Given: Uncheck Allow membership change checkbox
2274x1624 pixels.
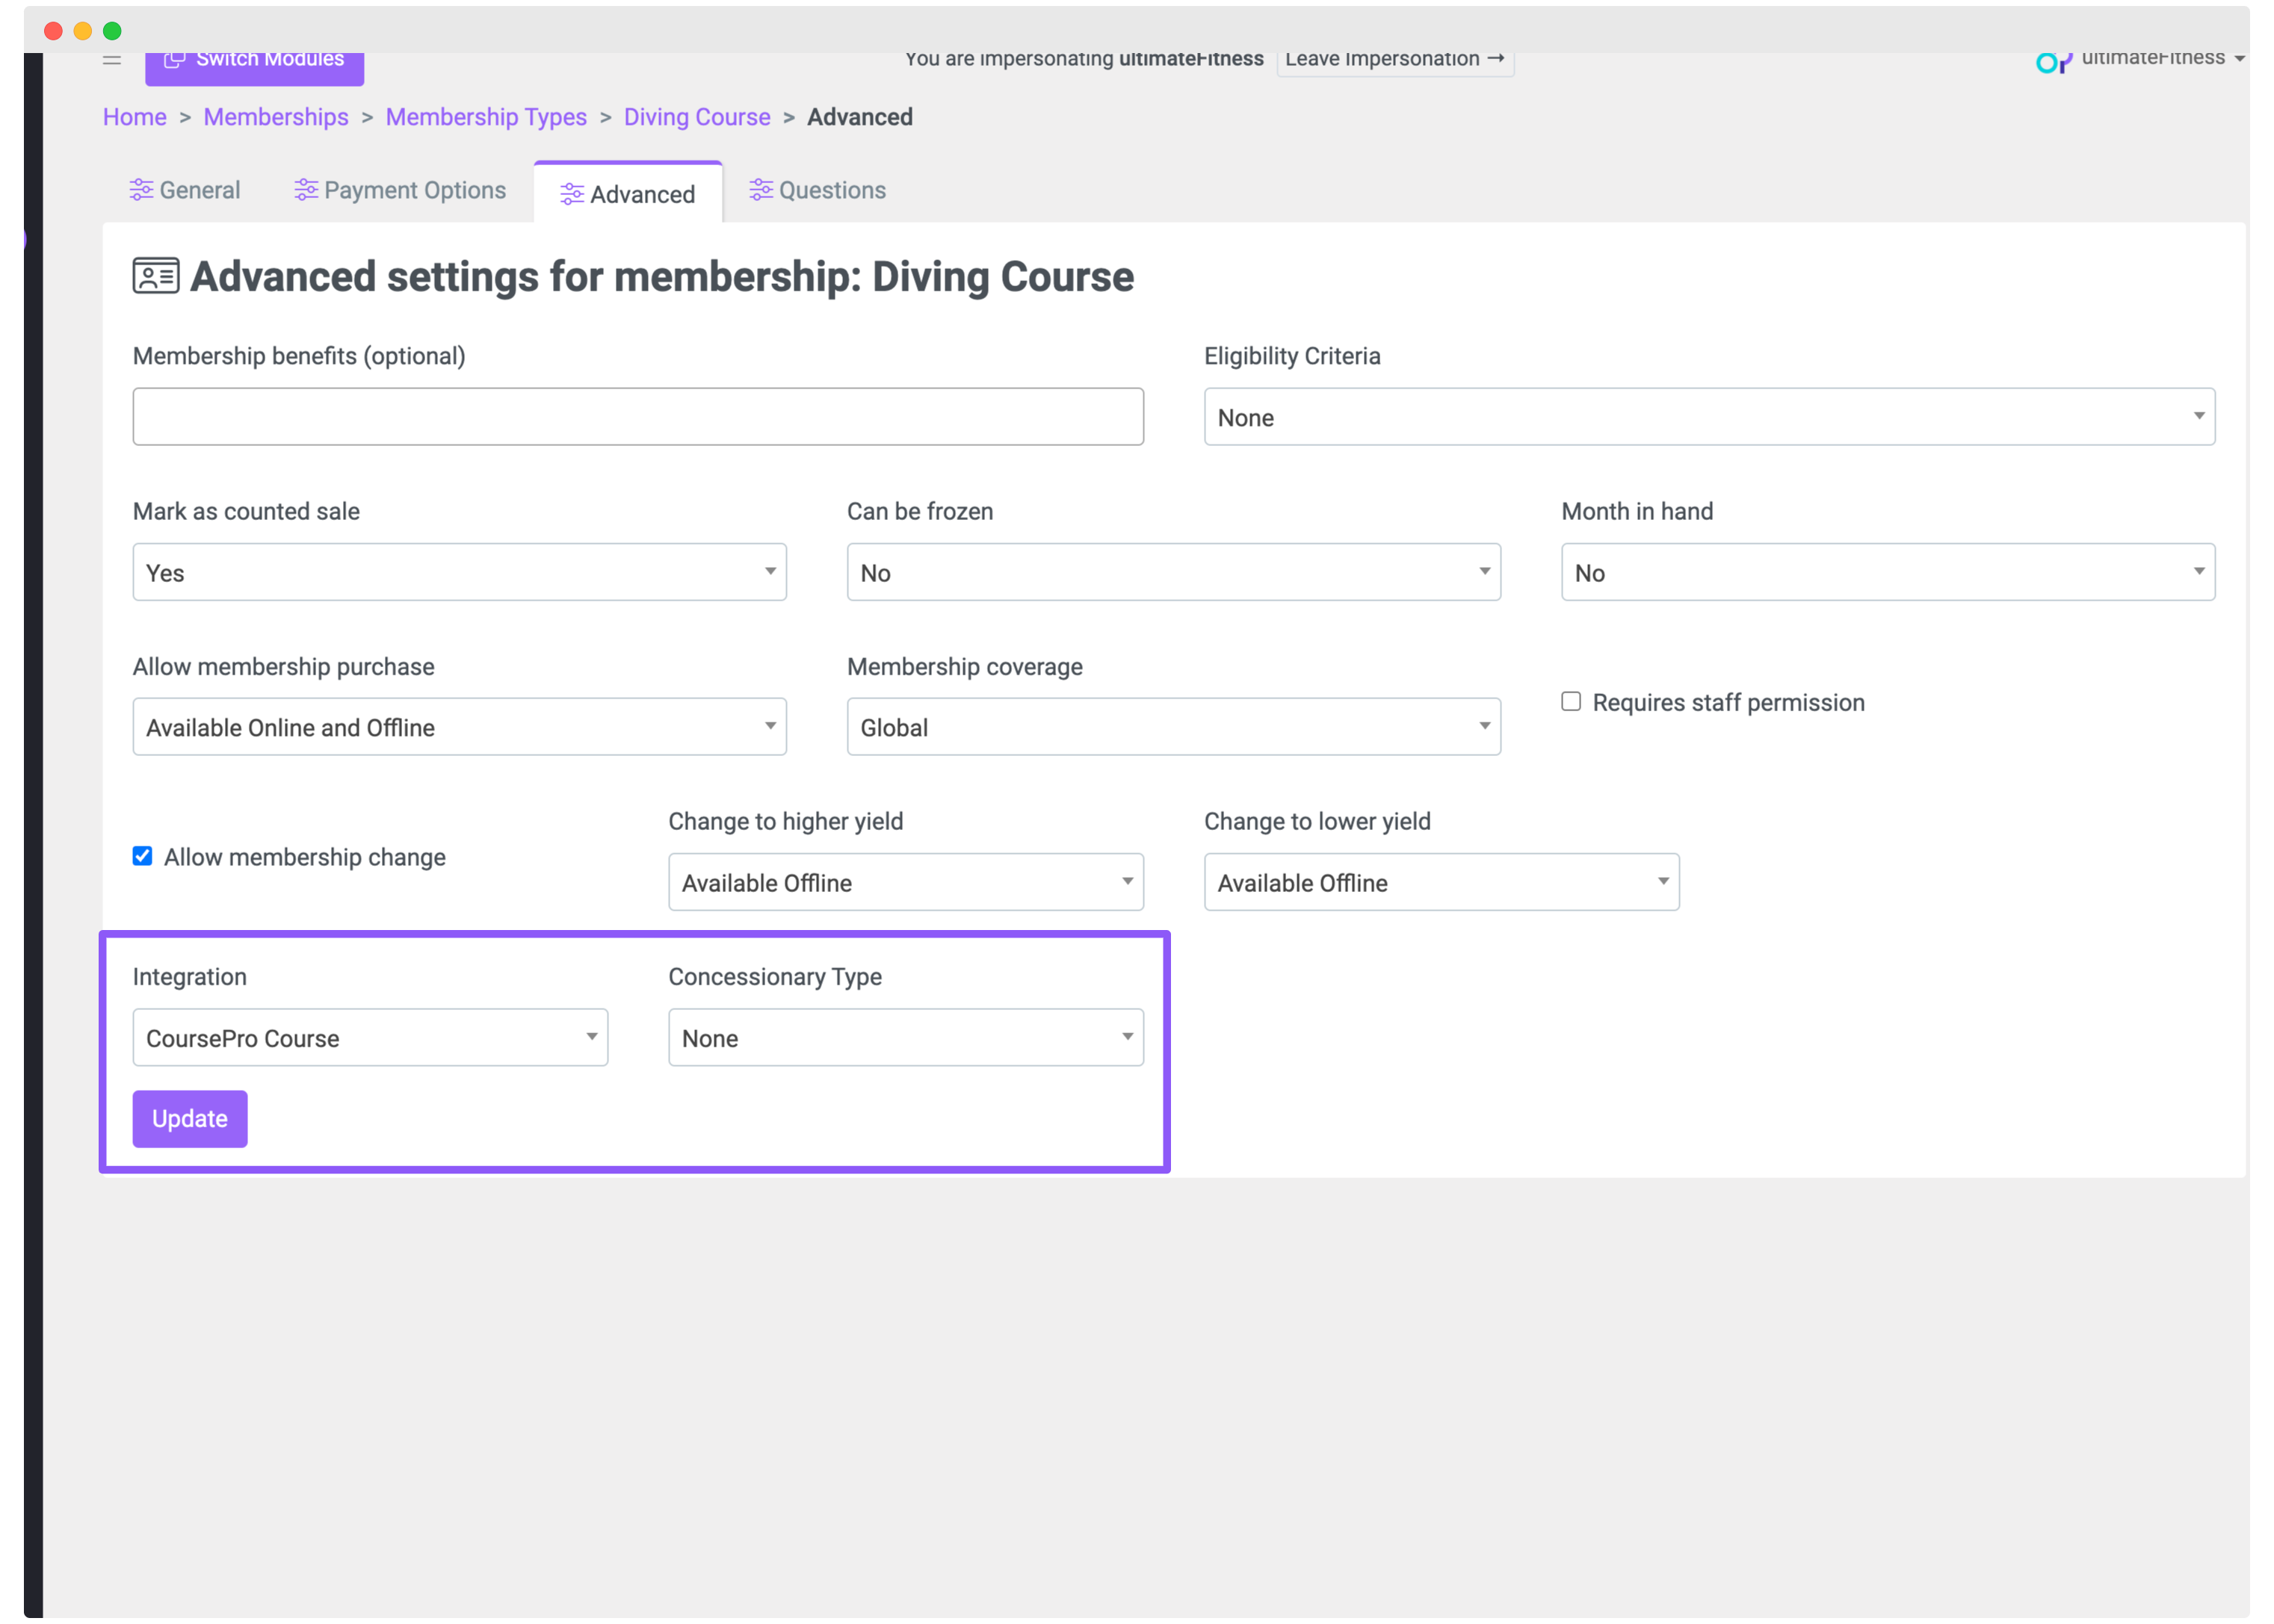Looking at the screenshot, I should click(143, 856).
